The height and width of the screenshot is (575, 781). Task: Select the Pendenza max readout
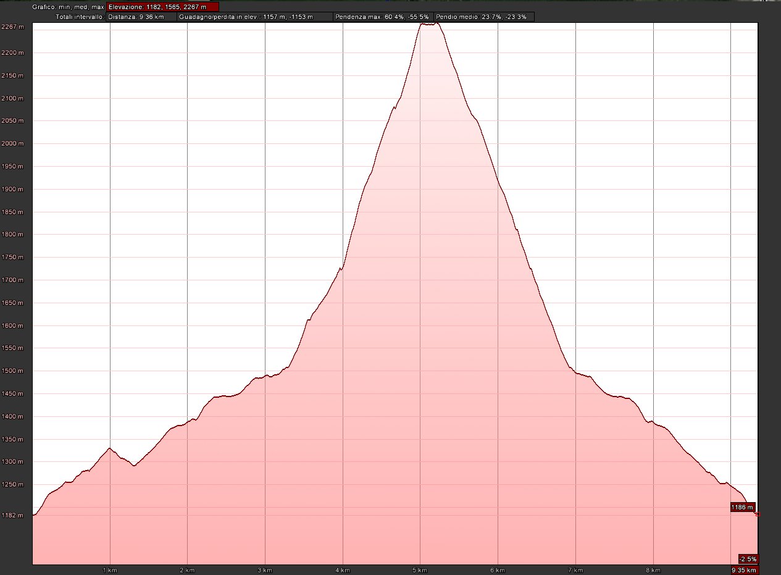click(x=382, y=17)
